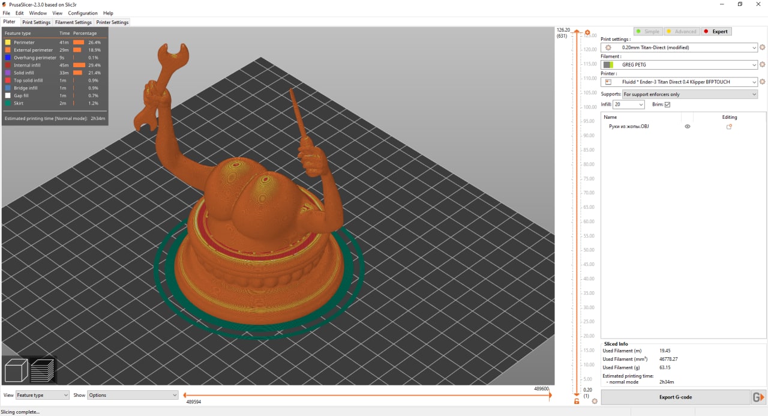Click the add color change marker icon on layer slider
This screenshot has height=416, width=768.
pos(587,32)
